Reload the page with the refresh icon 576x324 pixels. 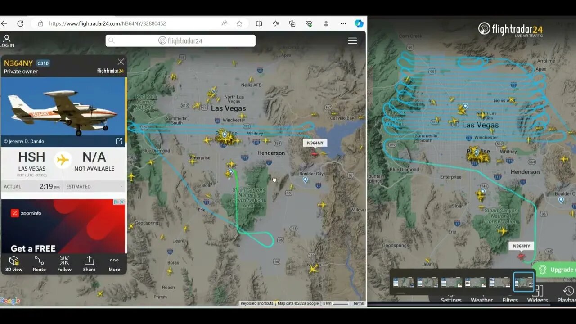click(20, 23)
